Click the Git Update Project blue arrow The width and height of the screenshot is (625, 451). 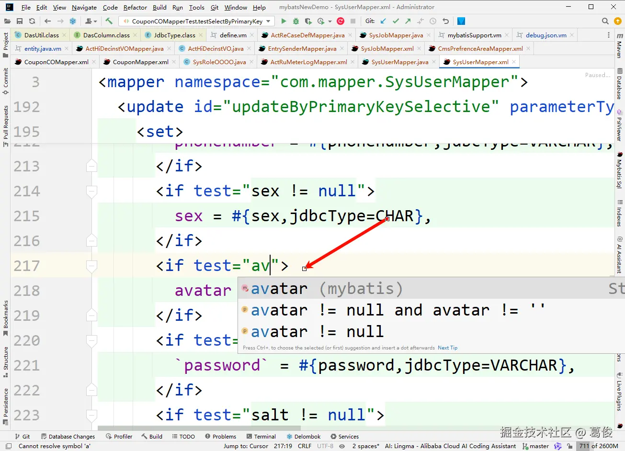383,21
